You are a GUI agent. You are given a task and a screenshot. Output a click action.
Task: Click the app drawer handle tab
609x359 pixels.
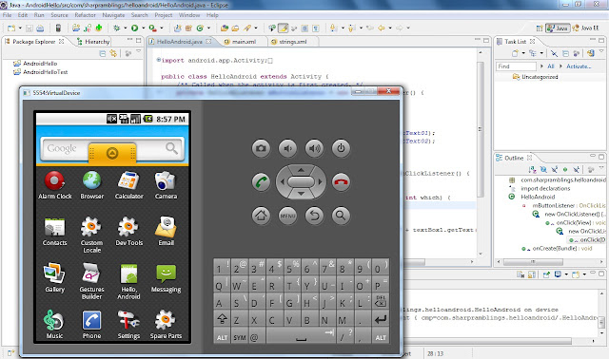tap(112, 154)
